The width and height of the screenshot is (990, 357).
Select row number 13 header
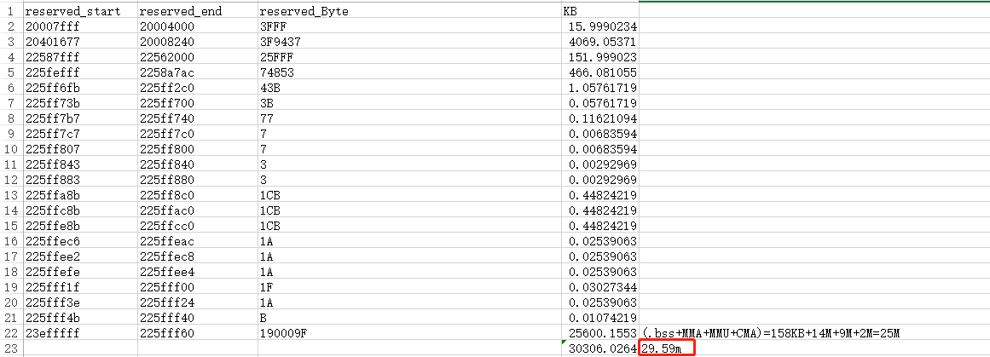(x=11, y=195)
